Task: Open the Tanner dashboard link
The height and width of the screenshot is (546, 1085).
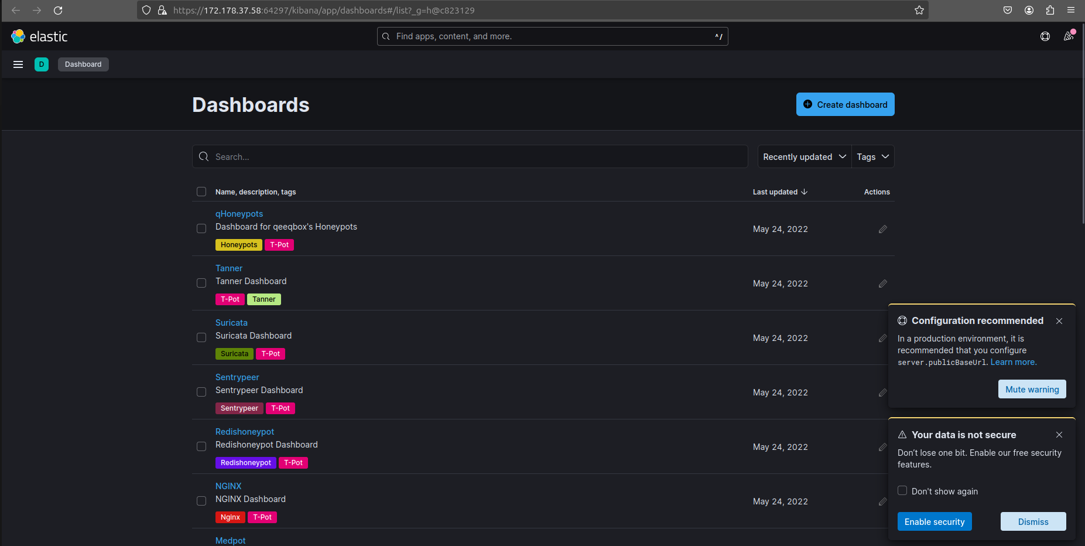Action: tap(229, 268)
